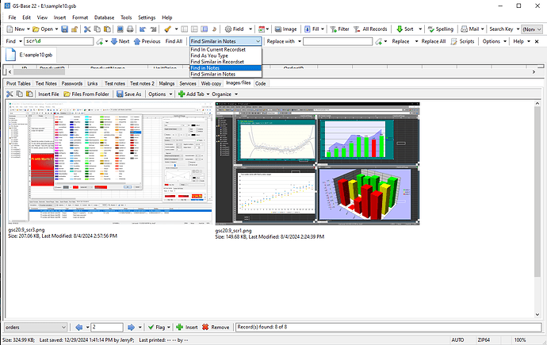Image resolution: width=547 pixels, height=345 pixels.
Task: Click the Paste icon in notes toolbar
Action: [30, 94]
